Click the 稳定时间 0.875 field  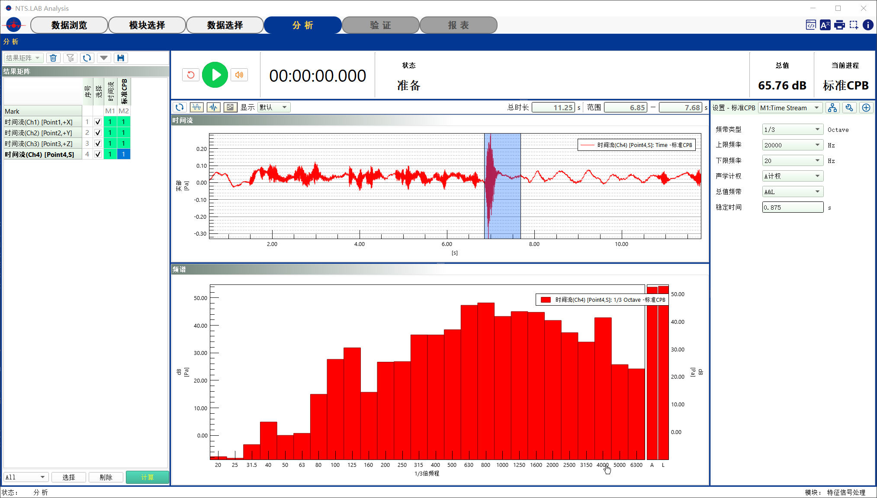click(x=793, y=207)
